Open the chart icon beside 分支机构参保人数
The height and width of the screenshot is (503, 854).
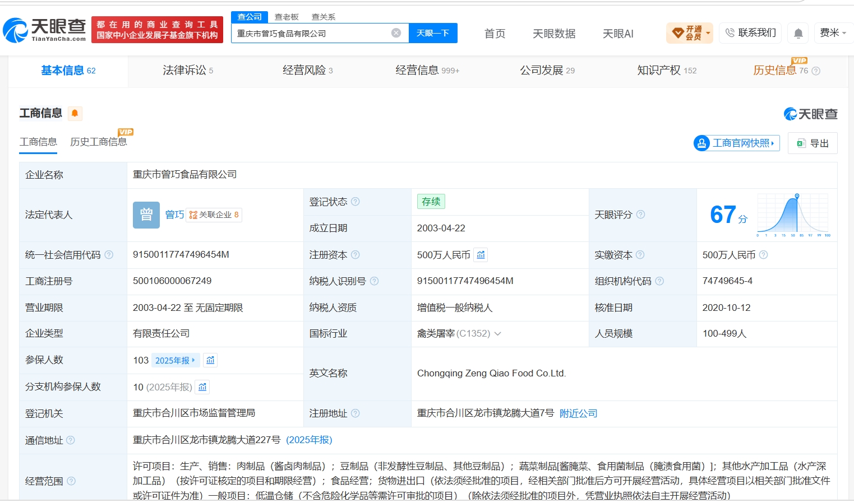coord(202,387)
